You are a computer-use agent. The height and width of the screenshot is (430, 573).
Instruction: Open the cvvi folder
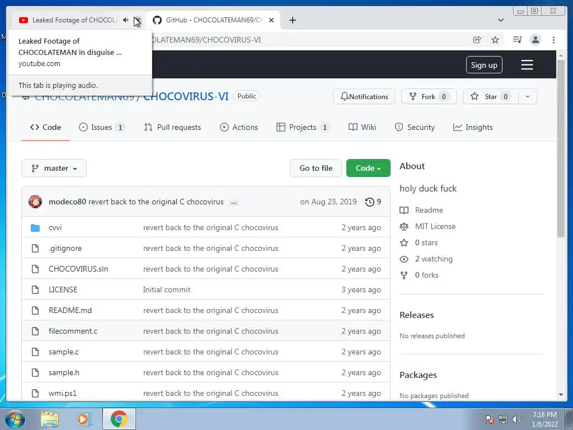tap(55, 227)
